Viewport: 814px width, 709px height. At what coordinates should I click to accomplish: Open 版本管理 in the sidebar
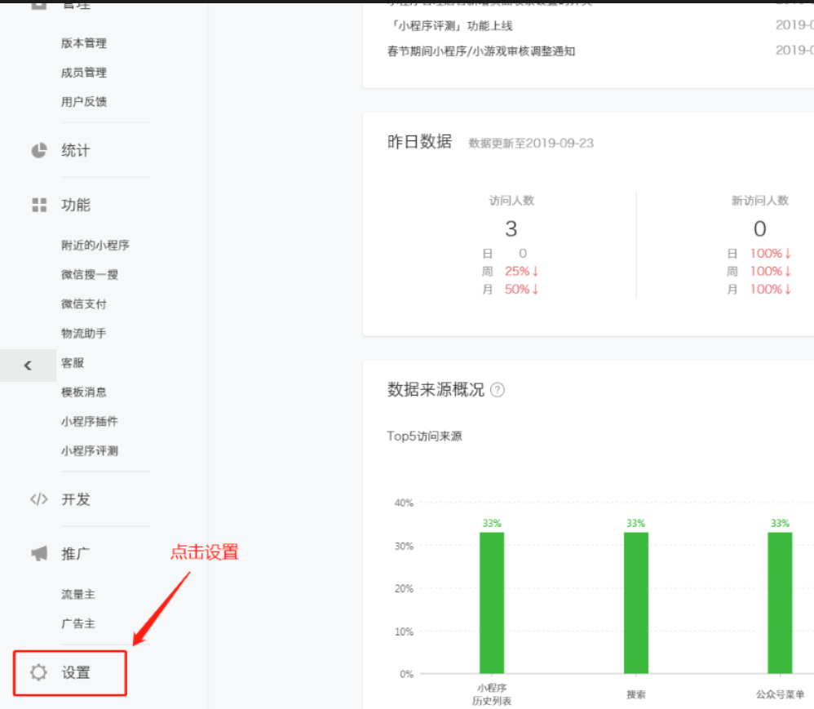[x=84, y=43]
